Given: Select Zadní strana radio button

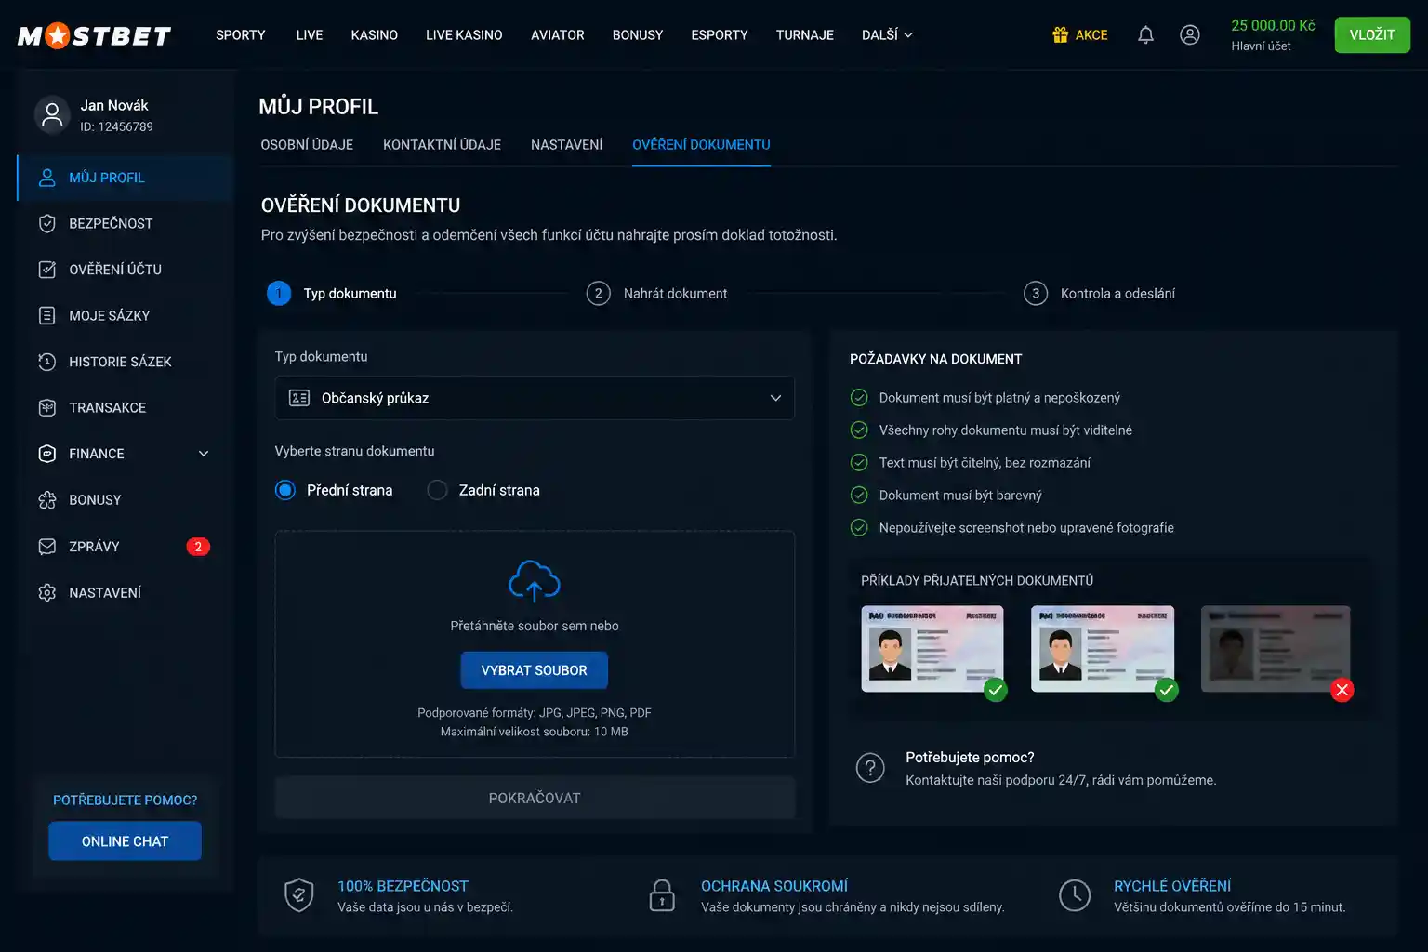Looking at the screenshot, I should 437,490.
